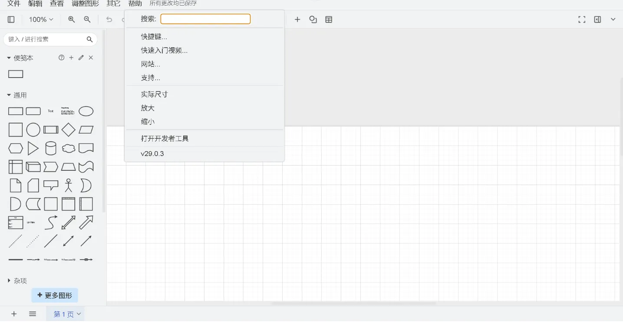Click the plus insert-shape toolbar icon
This screenshot has width=623, height=322.
pos(297,20)
